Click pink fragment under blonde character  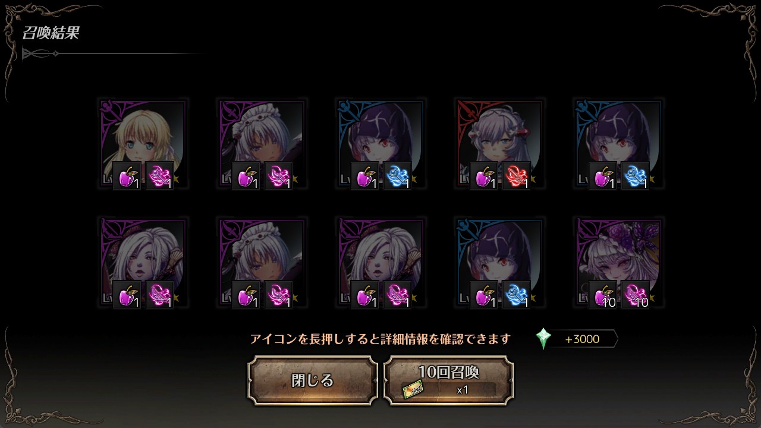pos(159,175)
